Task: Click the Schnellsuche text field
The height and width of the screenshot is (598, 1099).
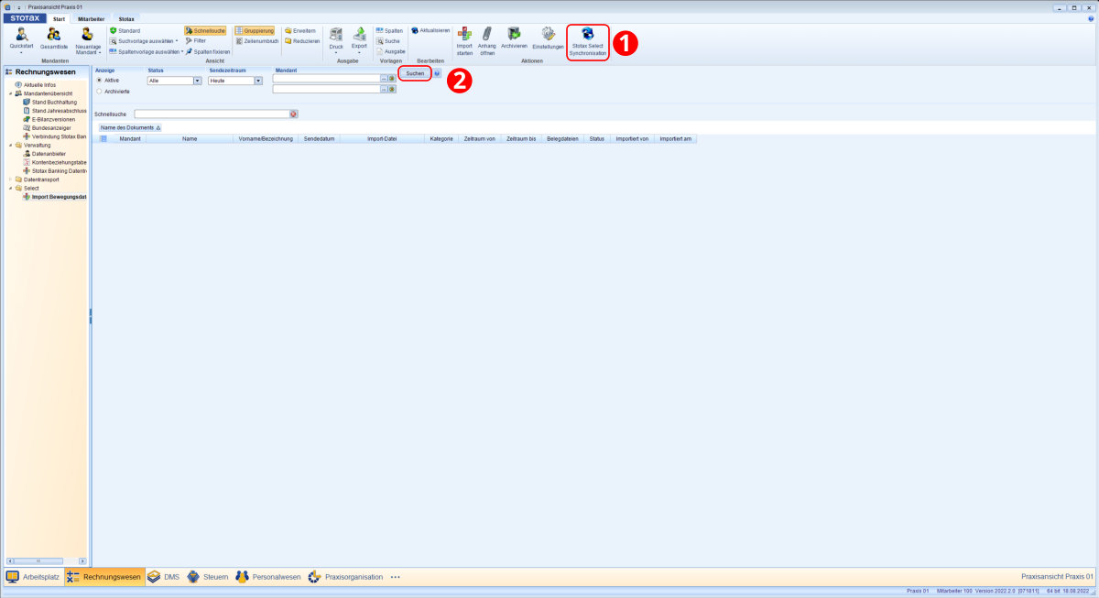Action: [211, 114]
